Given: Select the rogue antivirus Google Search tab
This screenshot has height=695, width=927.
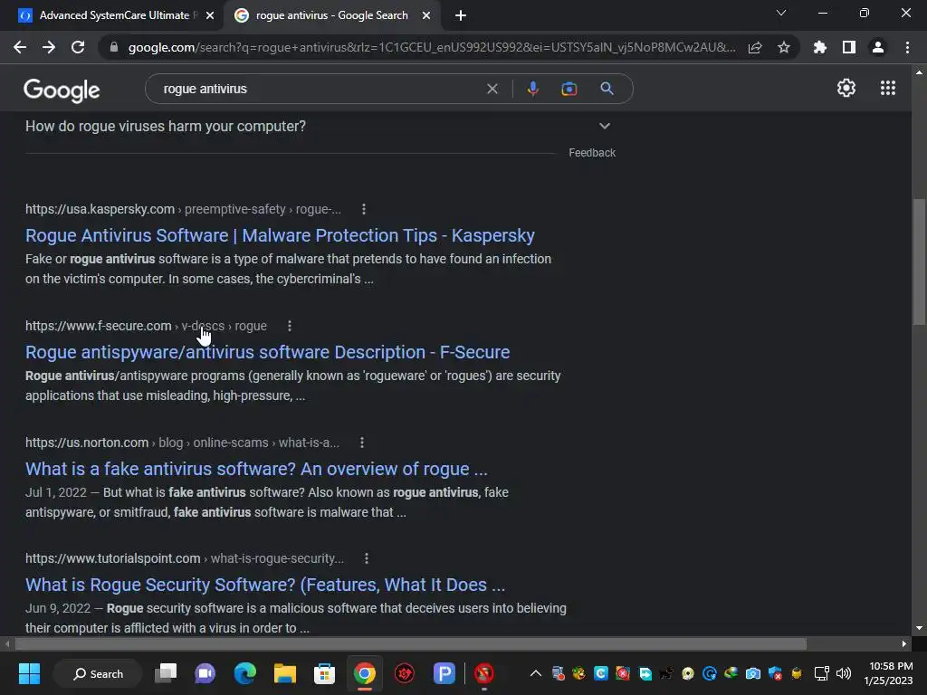Looking at the screenshot, I should point(331,15).
